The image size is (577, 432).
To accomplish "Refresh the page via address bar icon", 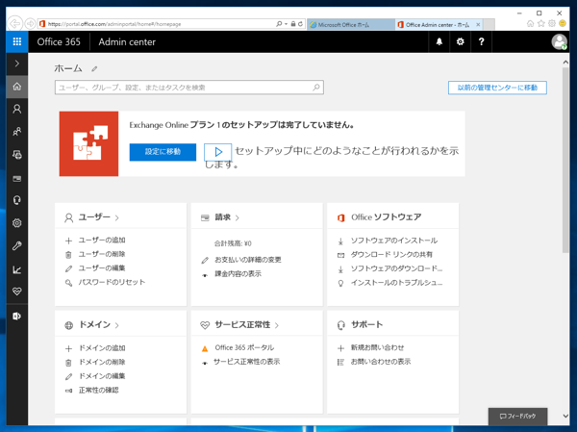I will coord(300,24).
